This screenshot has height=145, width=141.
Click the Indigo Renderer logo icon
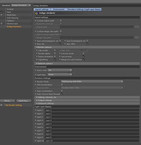(x=37, y=13)
